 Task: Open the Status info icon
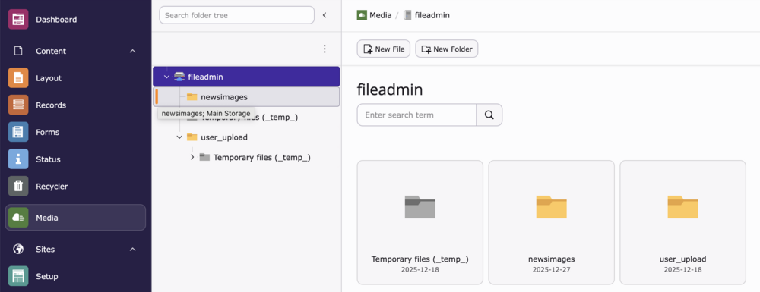18,159
